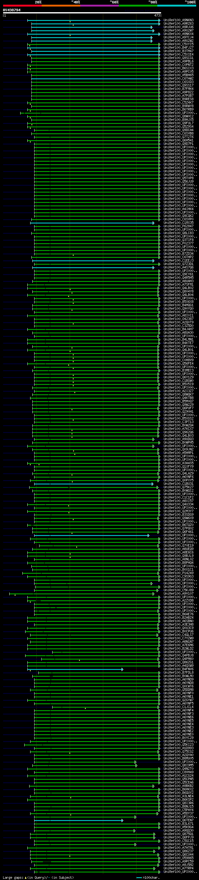
Task: Select UniRef100_Q9CQK2 label
Action: (178, 216)
